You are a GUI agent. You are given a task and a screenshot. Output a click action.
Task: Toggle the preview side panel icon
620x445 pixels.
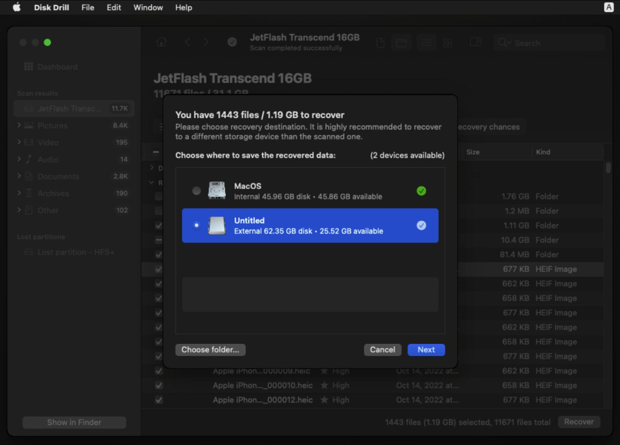click(475, 42)
